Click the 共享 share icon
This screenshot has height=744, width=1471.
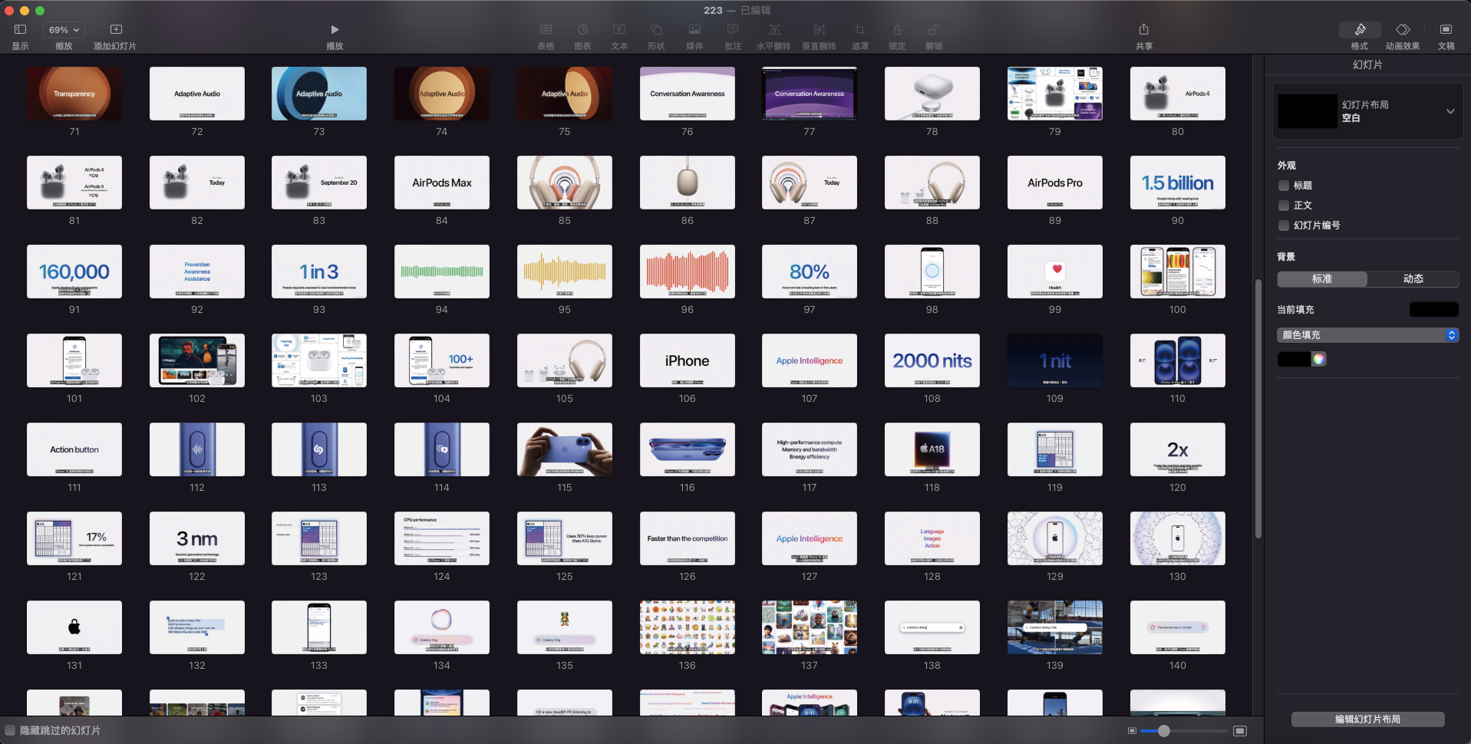1144,30
